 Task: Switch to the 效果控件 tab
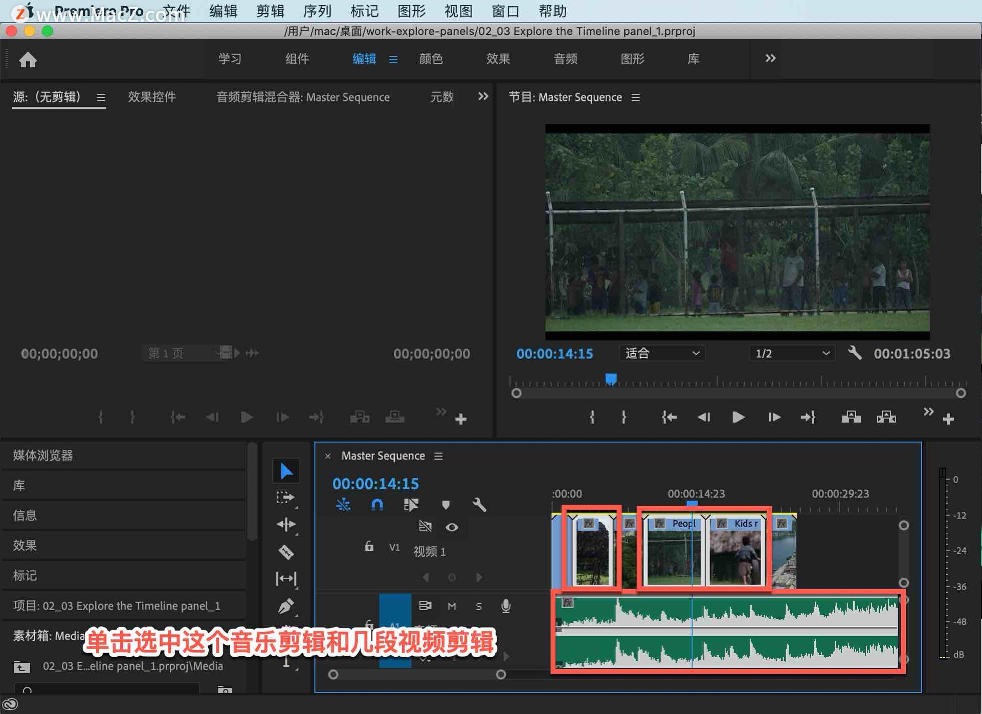pyautogui.click(x=151, y=97)
